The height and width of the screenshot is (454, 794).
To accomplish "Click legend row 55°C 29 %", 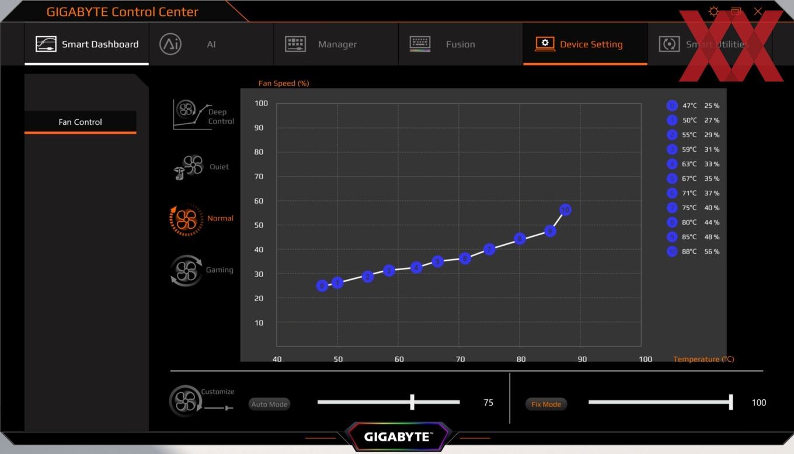I will (x=693, y=135).
